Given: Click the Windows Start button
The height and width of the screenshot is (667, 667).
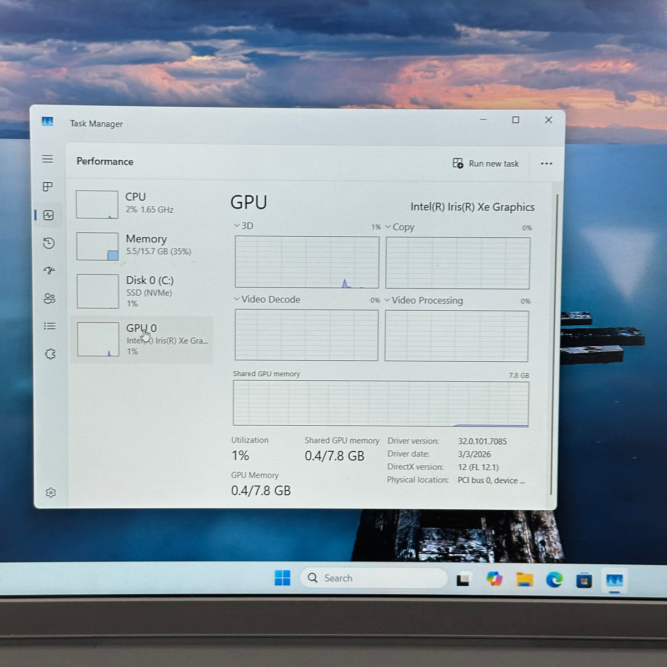Looking at the screenshot, I should [x=282, y=578].
